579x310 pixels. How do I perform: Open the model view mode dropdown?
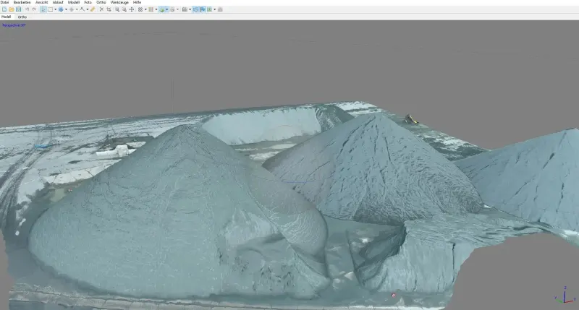point(167,9)
